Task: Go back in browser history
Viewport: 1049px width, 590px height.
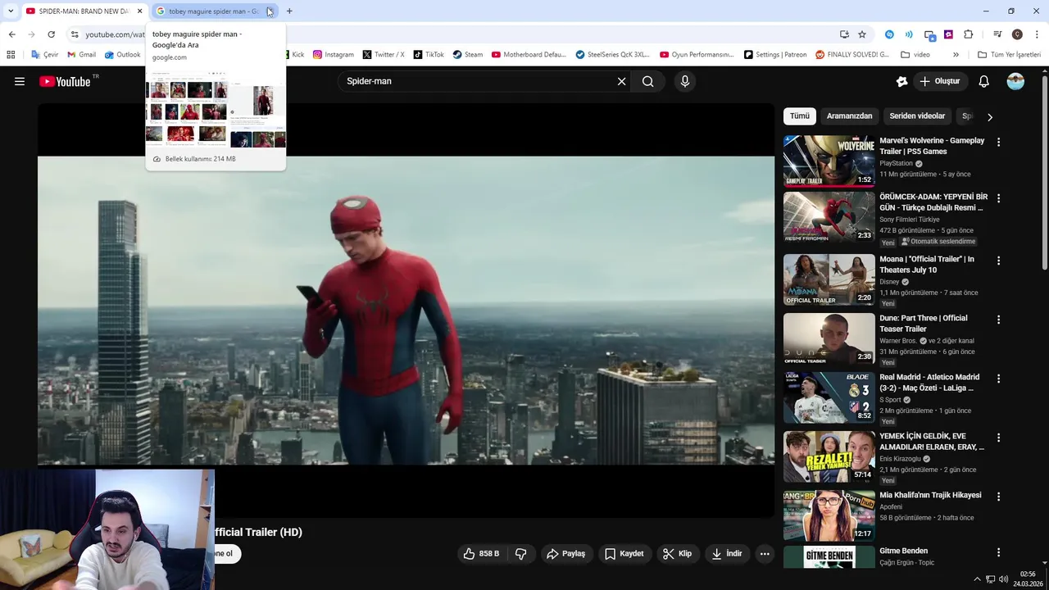Action: tap(11, 34)
